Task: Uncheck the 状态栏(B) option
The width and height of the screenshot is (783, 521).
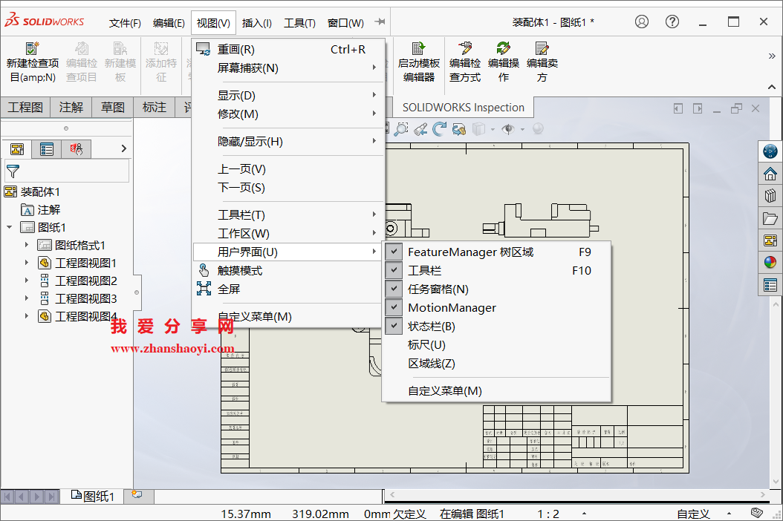Action: (x=497, y=327)
